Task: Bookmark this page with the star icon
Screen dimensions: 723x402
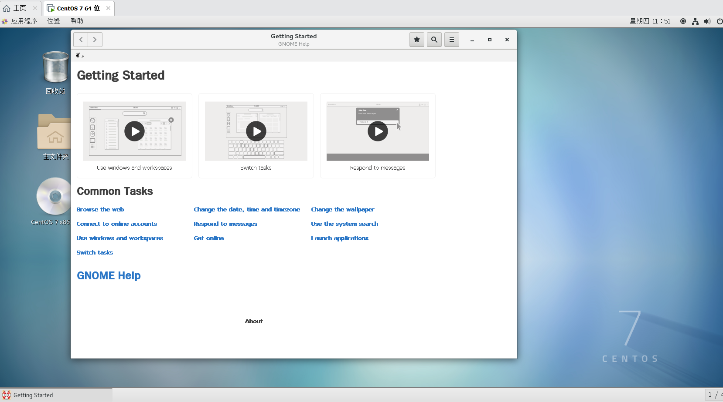Action: pyautogui.click(x=417, y=40)
